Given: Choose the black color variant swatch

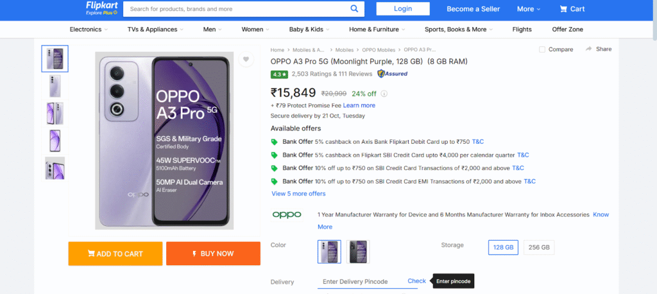Looking at the screenshot, I should pyautogui.click(x=358, y=252).
